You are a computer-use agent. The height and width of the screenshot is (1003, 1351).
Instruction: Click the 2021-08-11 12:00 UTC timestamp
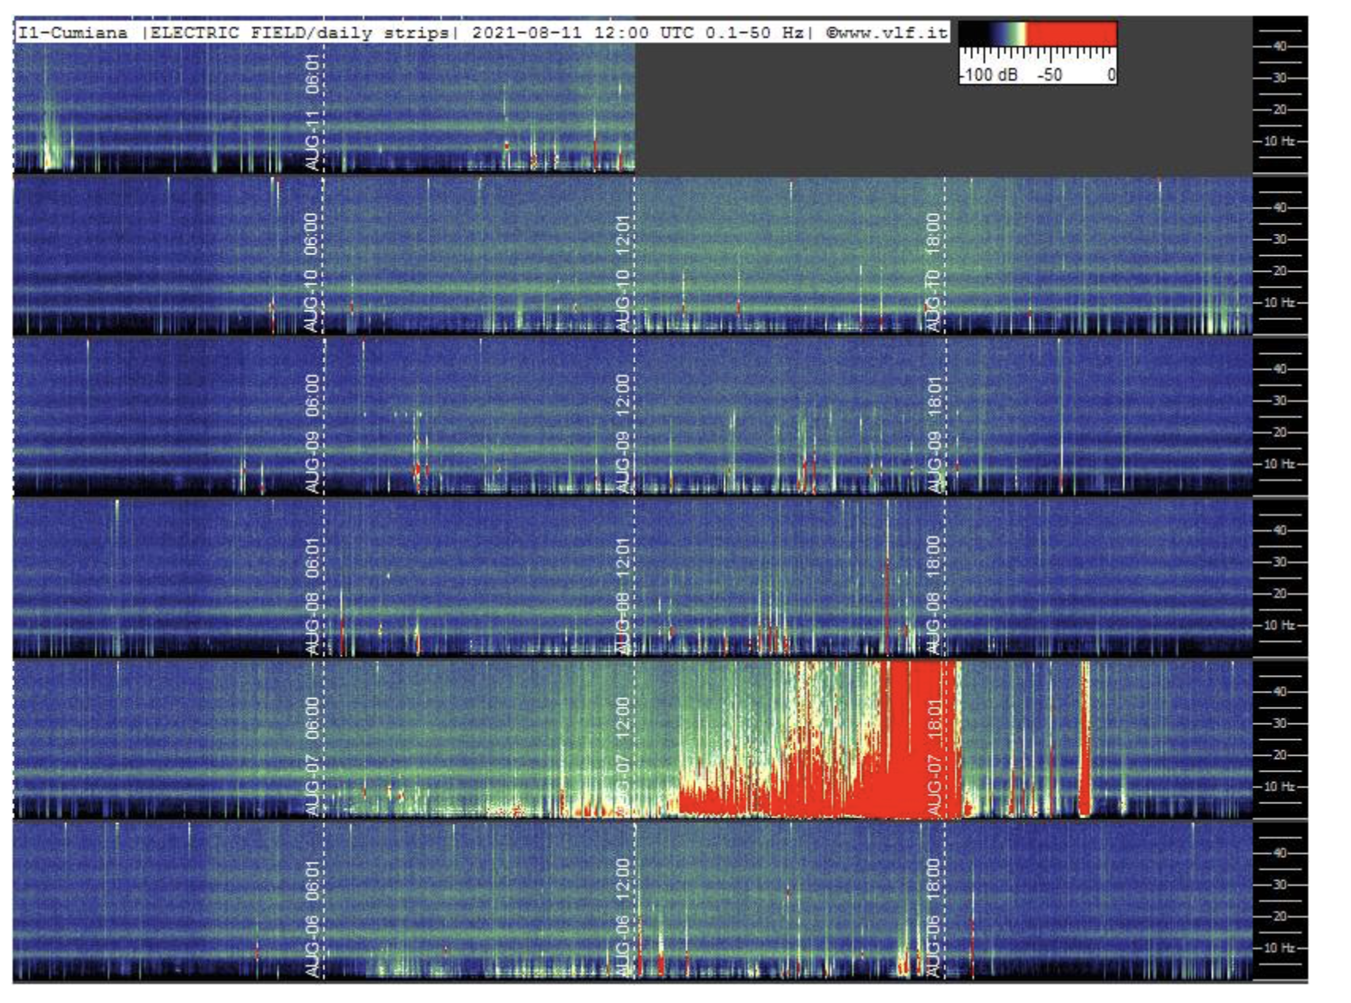click(x=584, y=32)
